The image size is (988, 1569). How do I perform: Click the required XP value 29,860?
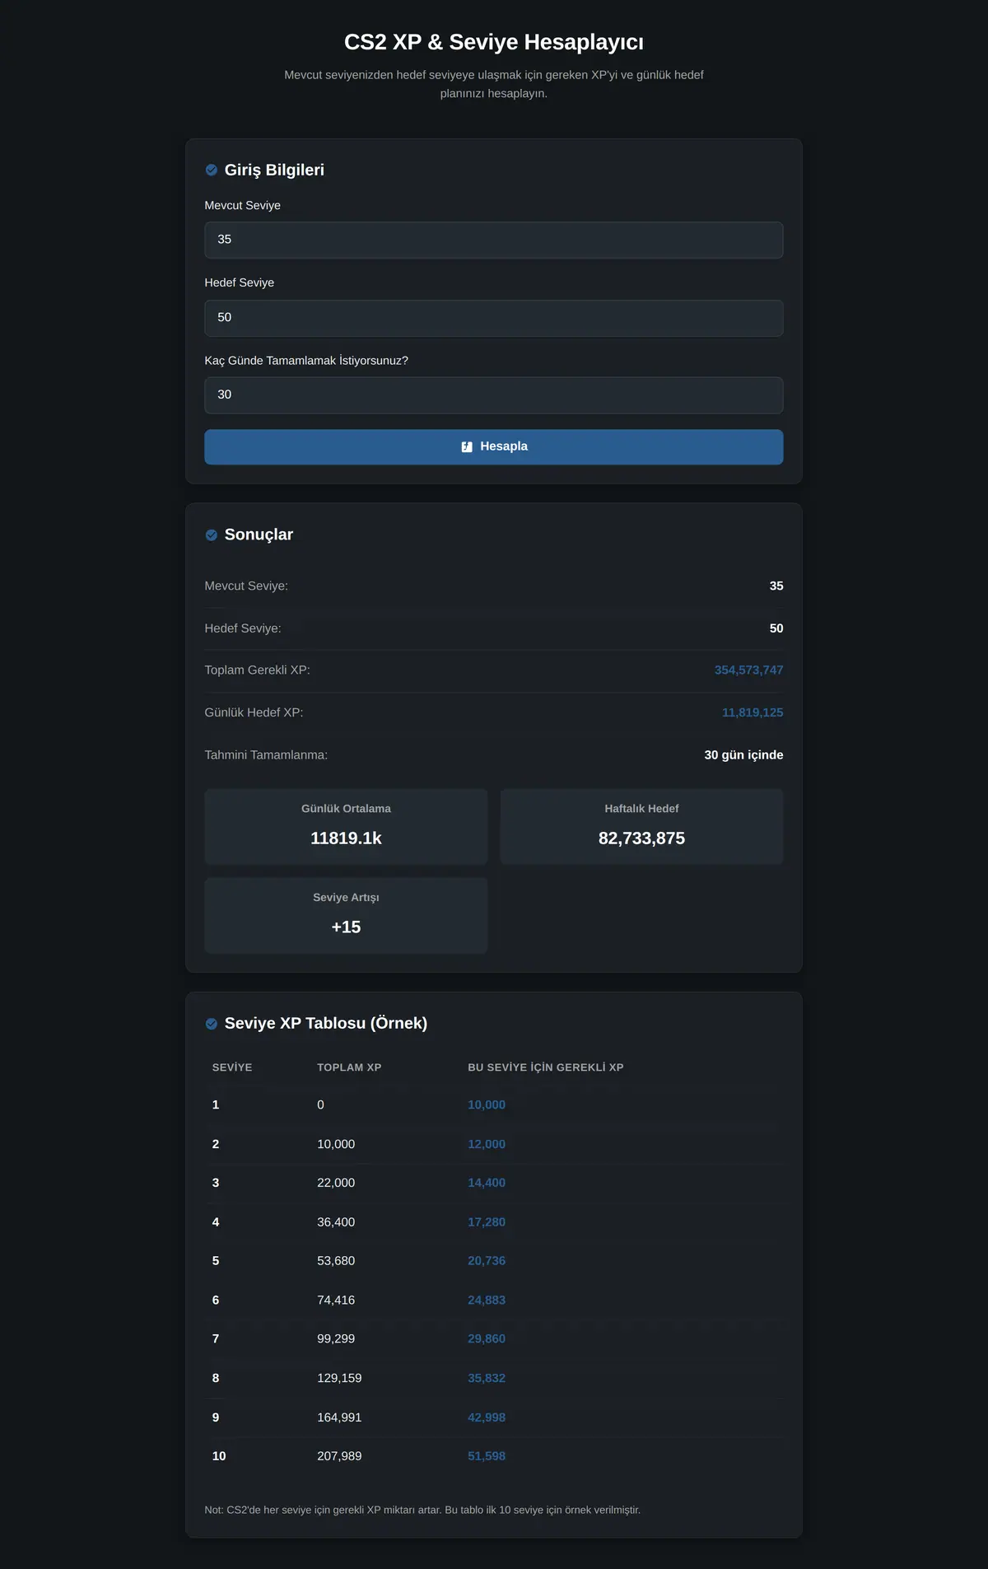coord(487,1339)
